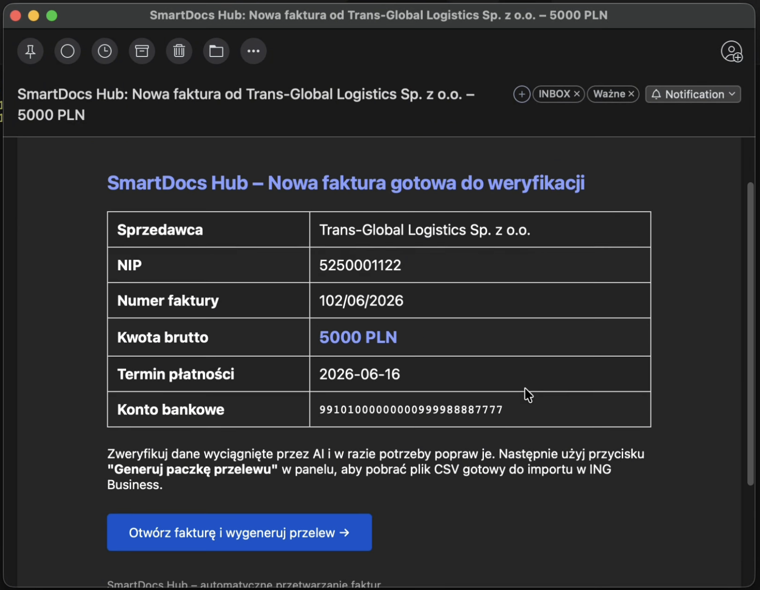The image size is (760, 590).
Task: Click the SmartDocs Hub heading in email
Action: coord(346,183)
